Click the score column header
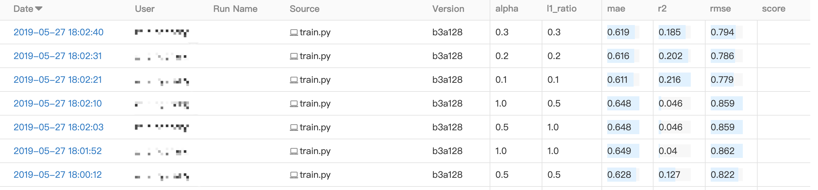Screen dimensions: 818x190 pos(773,9)
